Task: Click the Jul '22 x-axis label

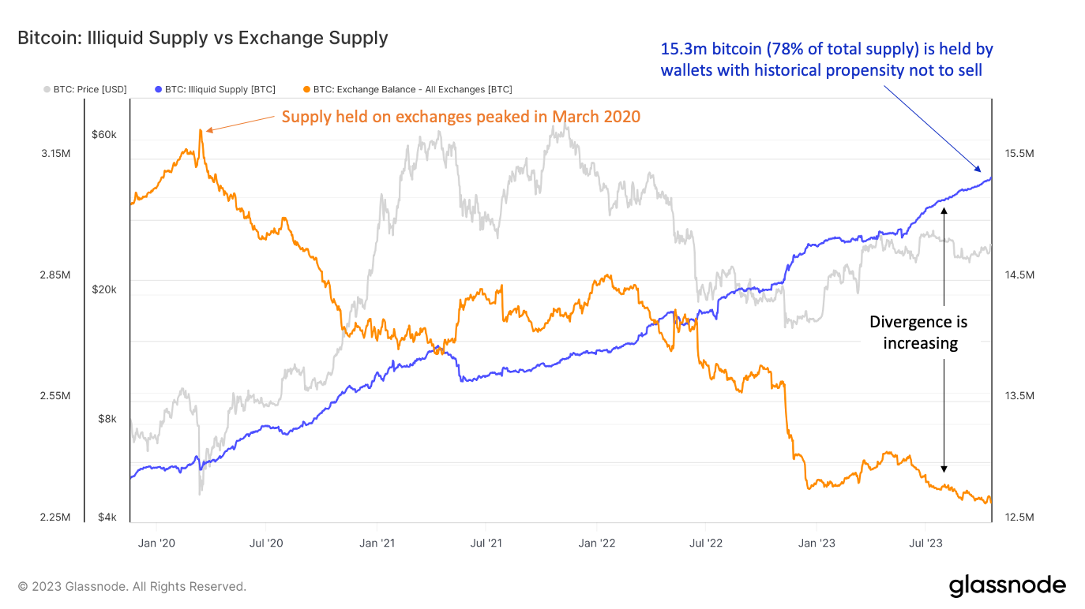Action: coord(705,543)
